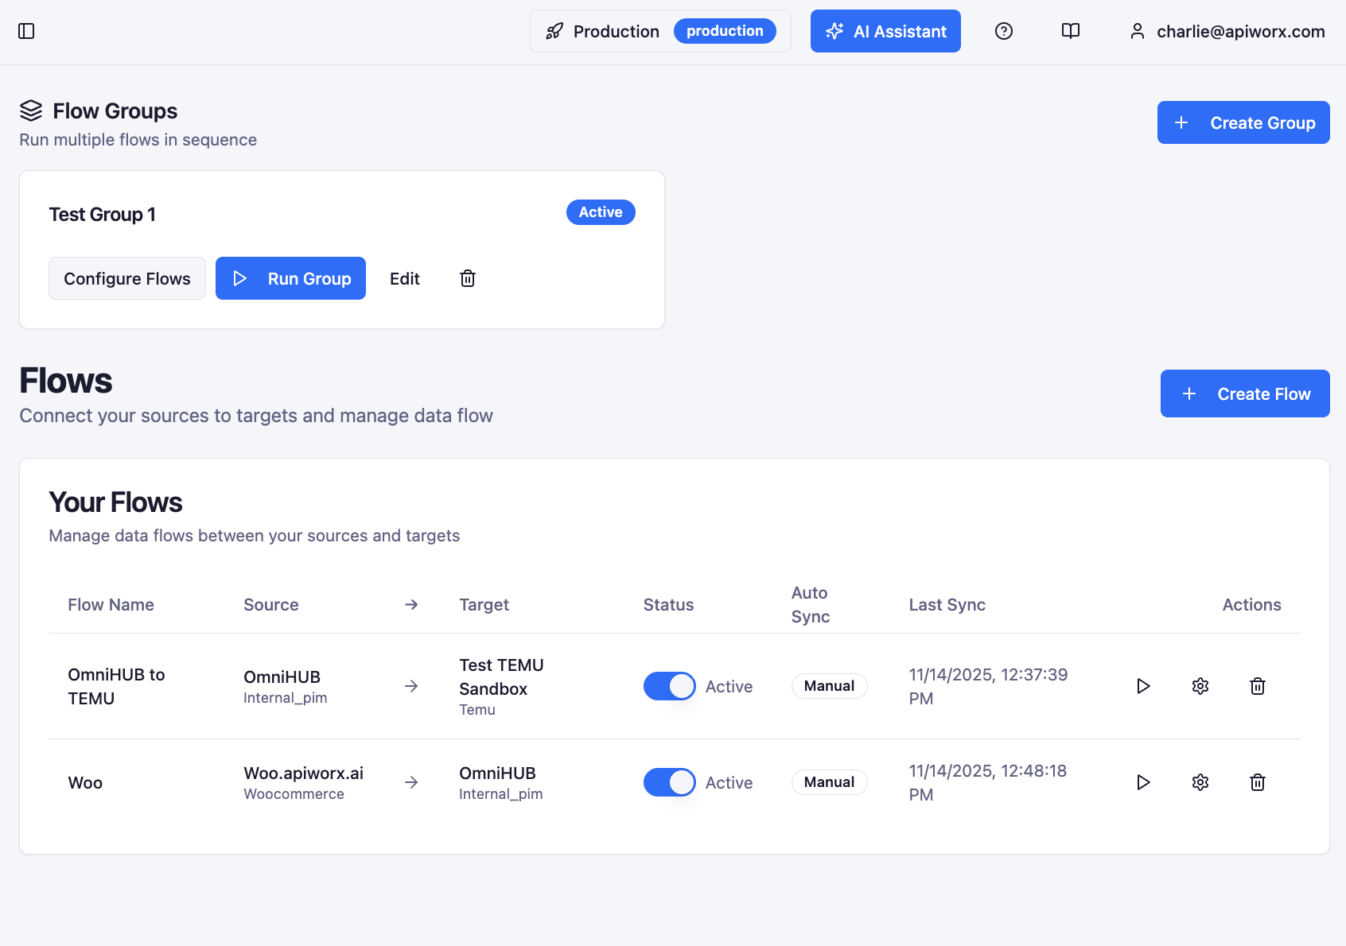The height and width of the screenshot is (946, 1346).
Task: Create a new flow group
Action: pos(1243,122)
